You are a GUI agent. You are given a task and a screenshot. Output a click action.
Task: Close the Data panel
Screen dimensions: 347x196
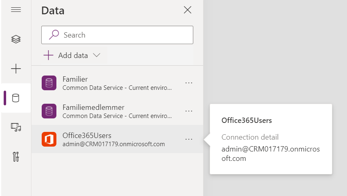click(188, 10)
